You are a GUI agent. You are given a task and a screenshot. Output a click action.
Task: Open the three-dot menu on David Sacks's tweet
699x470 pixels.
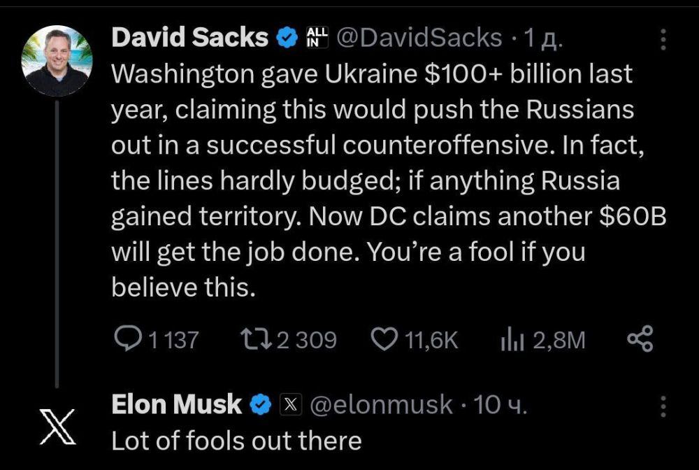[x=663, y=38]
